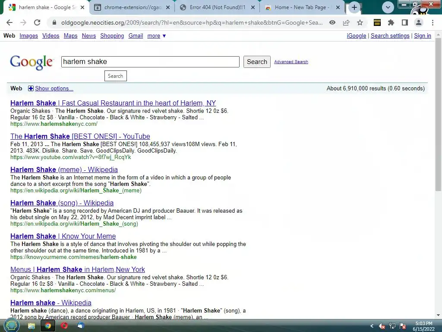Screen dimensions: 442x332
Task: Open the Shopping link
Action: [112, 35]
